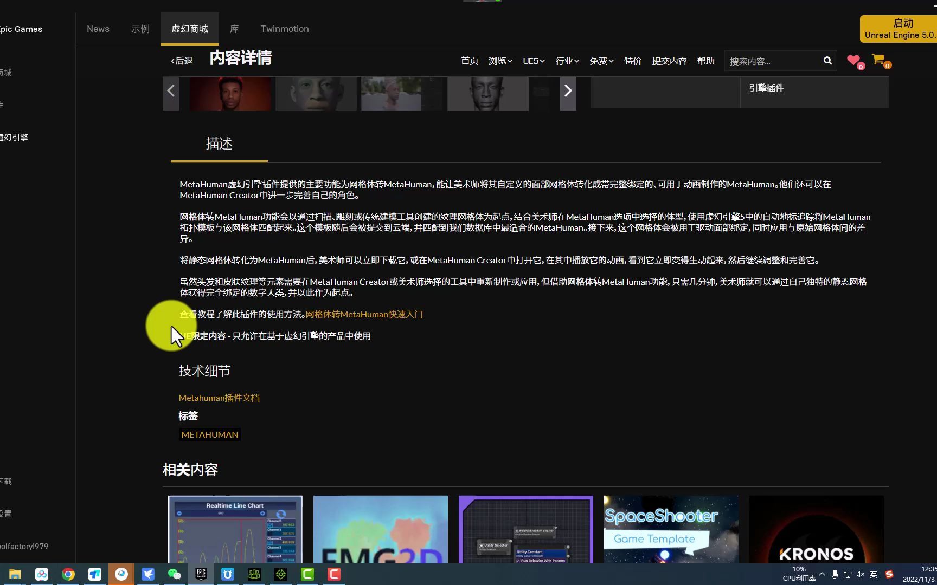The width and height of the screenshot is (937, 585).
Task: Select the outdoor photo thumbnail
Action: (x=402, y=94)
